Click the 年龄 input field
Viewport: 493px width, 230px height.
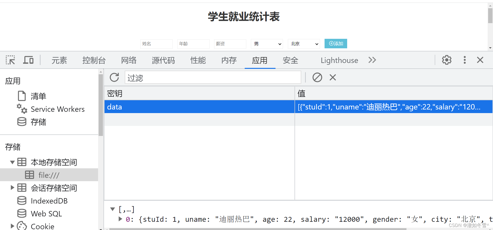[x=193, y=44]
